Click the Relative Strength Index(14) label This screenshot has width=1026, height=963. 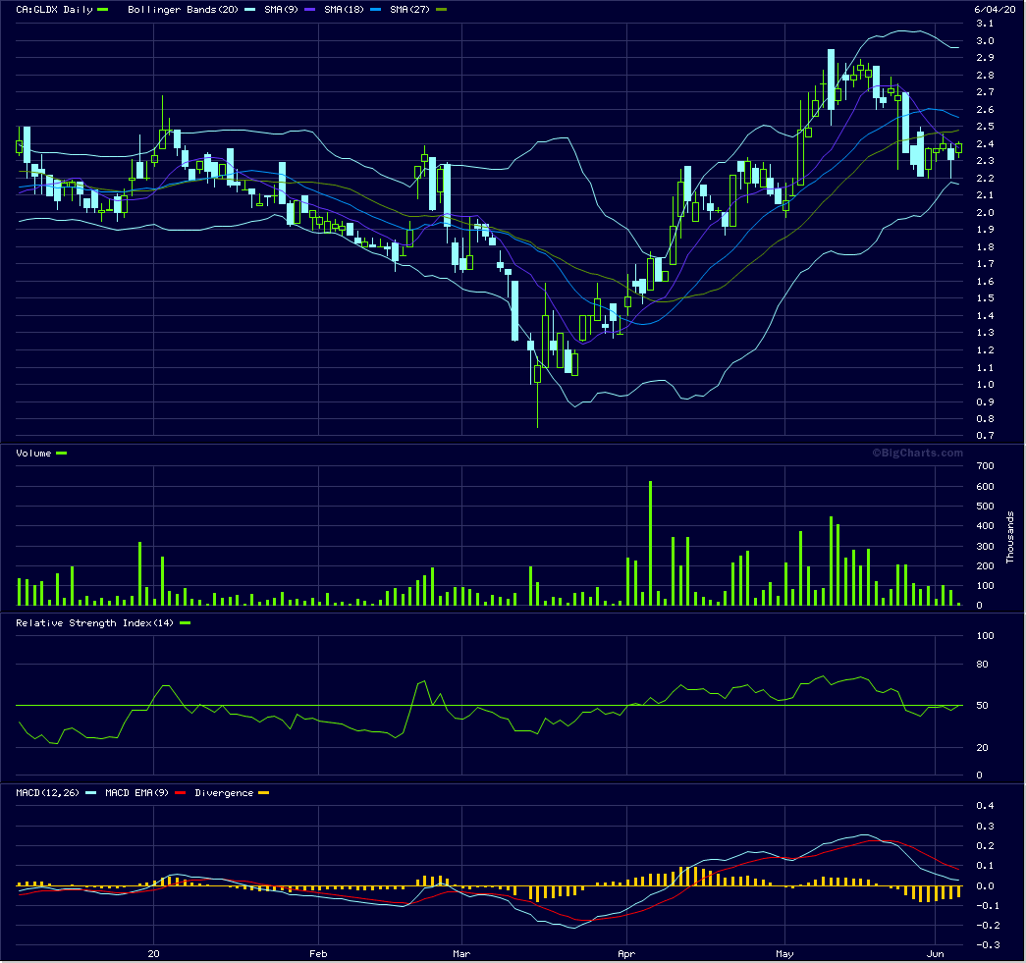pyautogui.click(x=95, y=623)
